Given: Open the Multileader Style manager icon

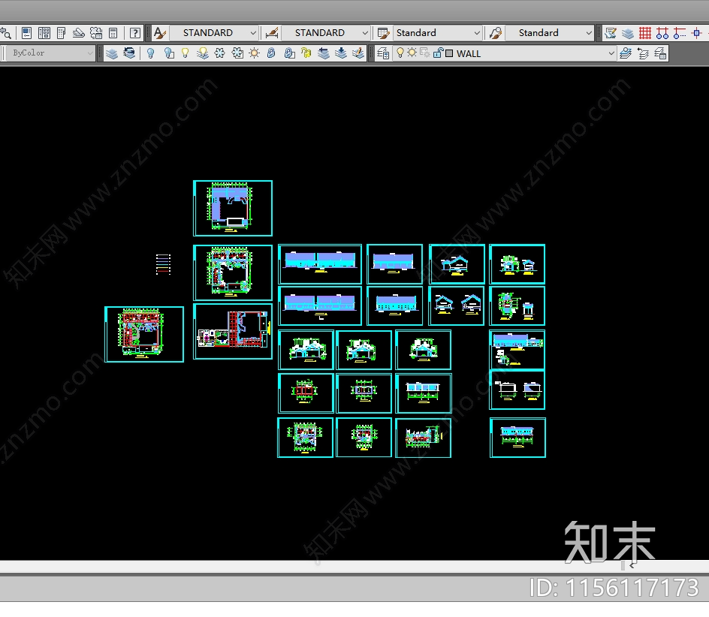Looking at the screenshot, I should tap(496, 33).
